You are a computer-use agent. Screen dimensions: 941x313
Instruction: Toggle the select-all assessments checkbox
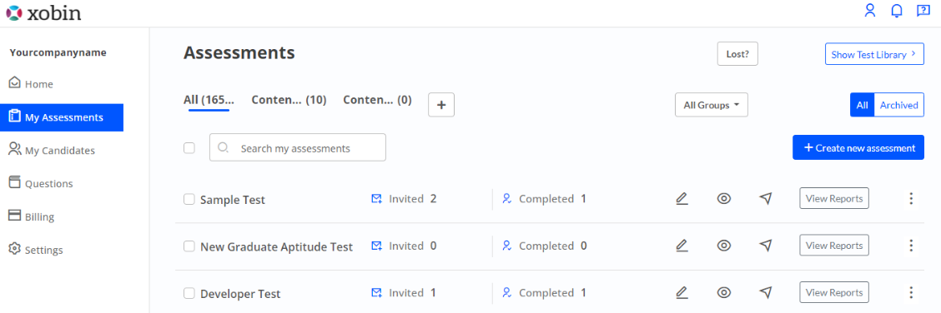(189, 148)
